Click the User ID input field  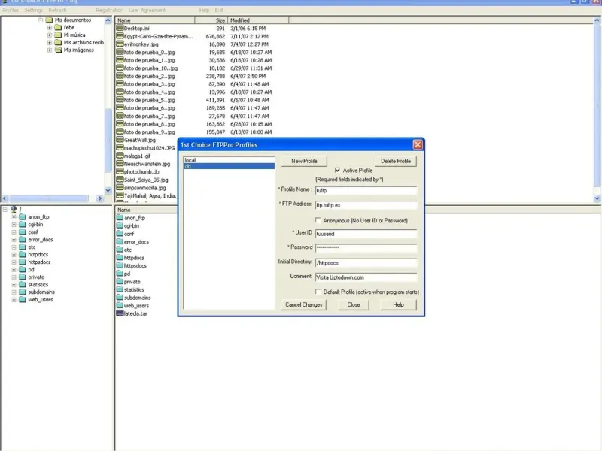tap(366, 234)
